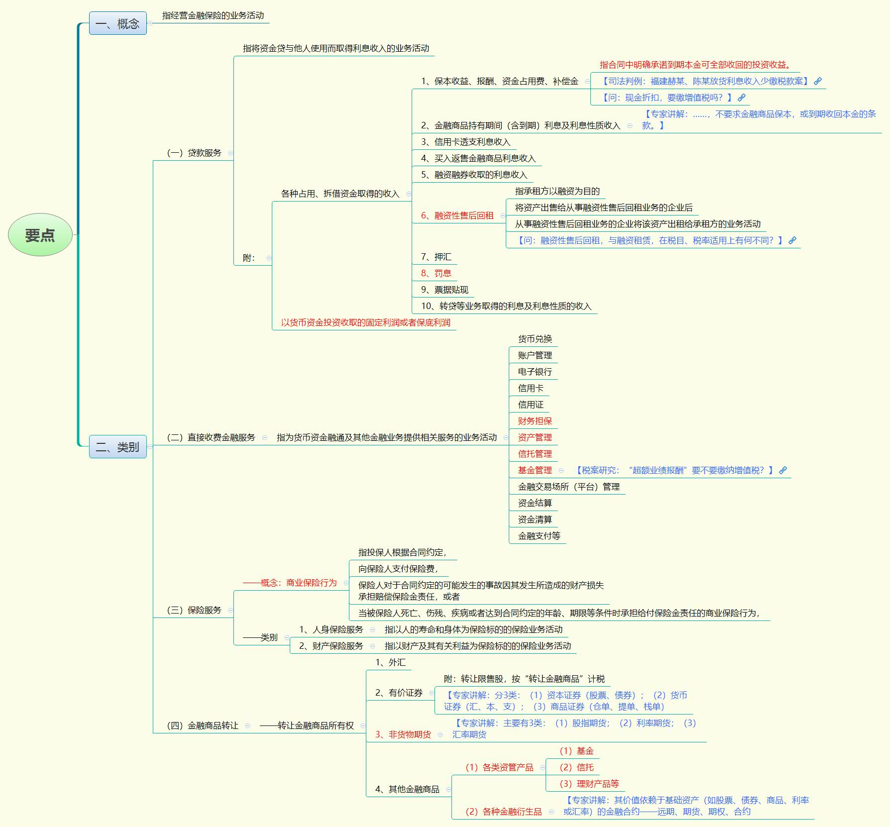Collapse the 二、类别 branch toggle

coord(150,446)
